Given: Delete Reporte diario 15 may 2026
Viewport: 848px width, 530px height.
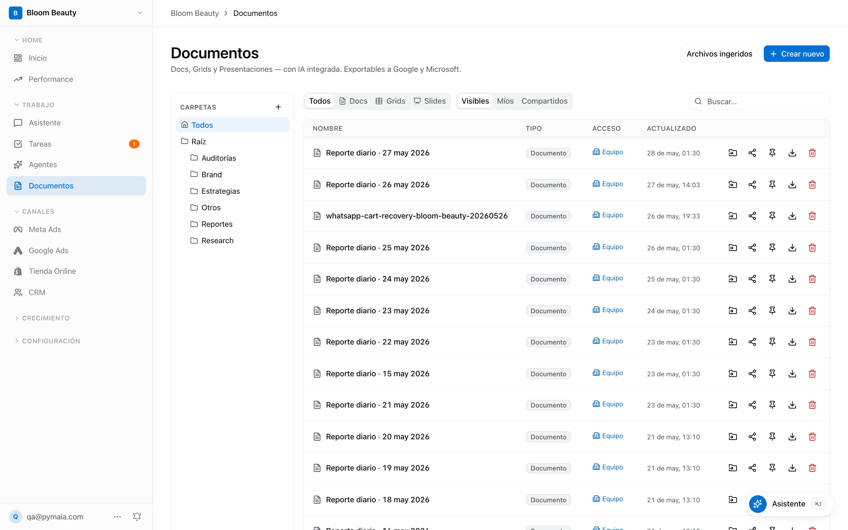Looking at the screenshot, I should tap(812, 374).
